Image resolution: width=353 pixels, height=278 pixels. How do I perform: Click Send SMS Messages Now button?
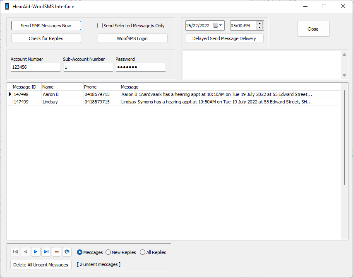(x=46, y=26)
